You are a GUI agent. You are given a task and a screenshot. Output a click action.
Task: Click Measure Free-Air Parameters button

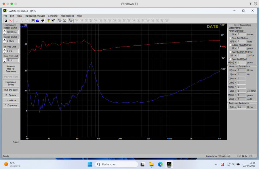tap(11, 69)
